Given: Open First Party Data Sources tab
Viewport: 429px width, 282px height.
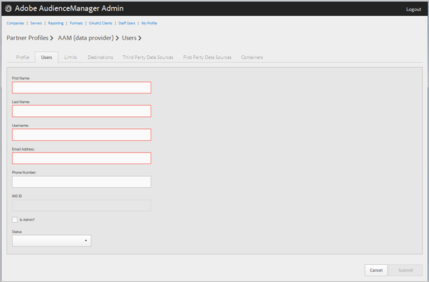Looking at the screenshot, I should pyautogui.click(x=207, y=57).
